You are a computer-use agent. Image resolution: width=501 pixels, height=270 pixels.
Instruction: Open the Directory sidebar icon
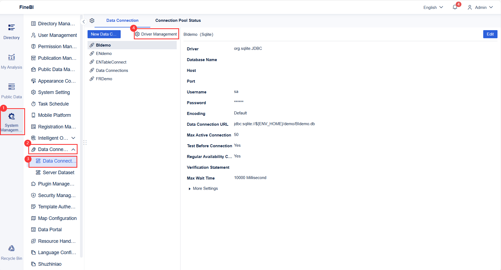[11, 31]
